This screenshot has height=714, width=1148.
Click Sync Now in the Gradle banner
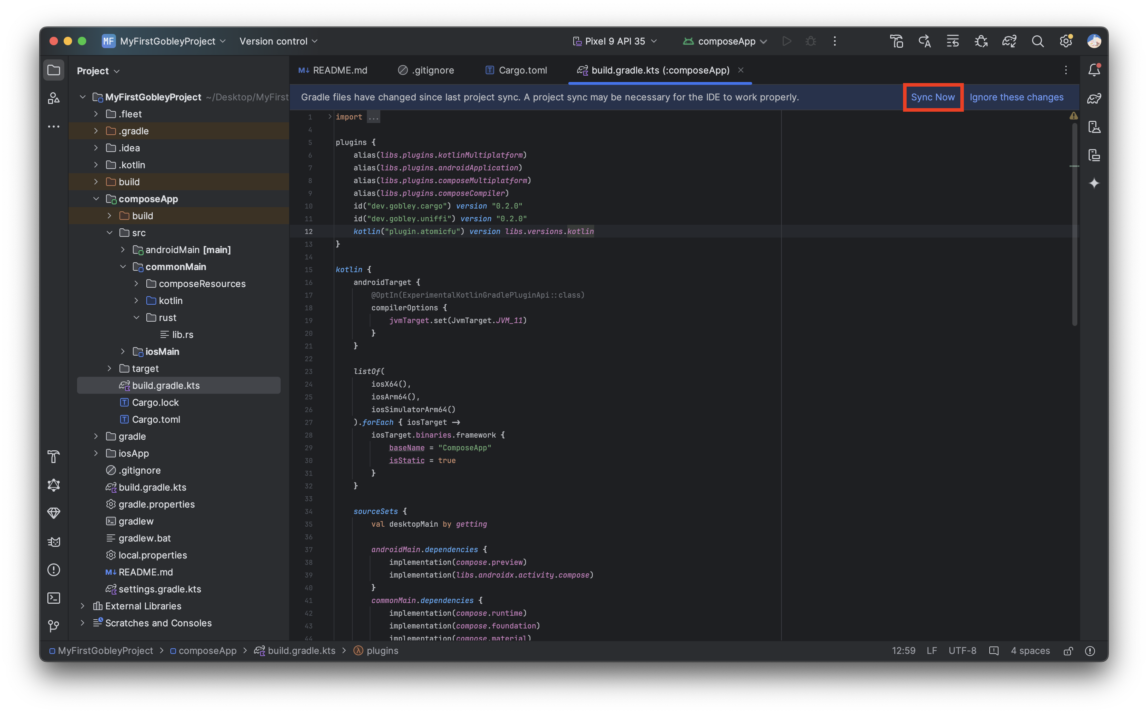(x=933, y=97)
